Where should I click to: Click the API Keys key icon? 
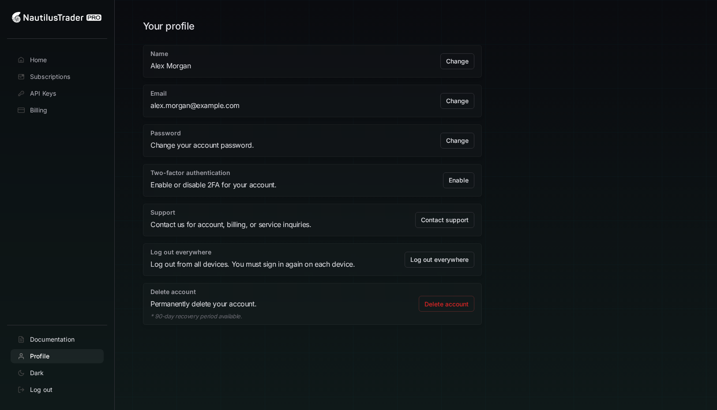point(21,93)
